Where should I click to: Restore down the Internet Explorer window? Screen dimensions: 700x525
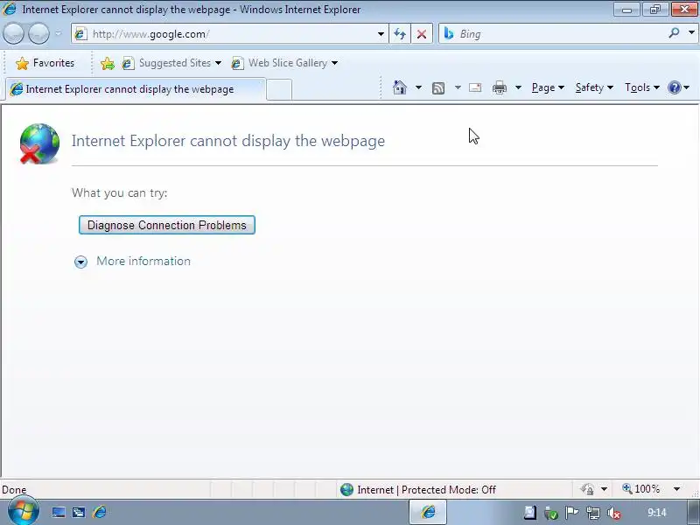click(x=655, y=10)
